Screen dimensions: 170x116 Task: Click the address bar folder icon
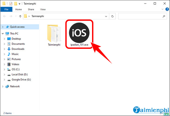pos(26,16)
